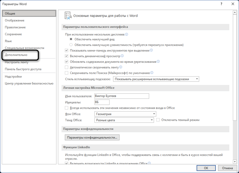Open the 'Дополнительно' category
This screenshot has width=239, height=173.
coord(29,55)
